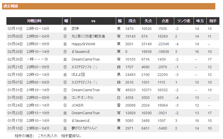Click the date 01月29日
Screen dimensions: 223x139
tap(15, 98)
